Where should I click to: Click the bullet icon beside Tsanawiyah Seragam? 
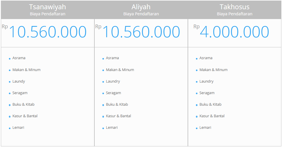pyautogui.click(x=10, y=93)
